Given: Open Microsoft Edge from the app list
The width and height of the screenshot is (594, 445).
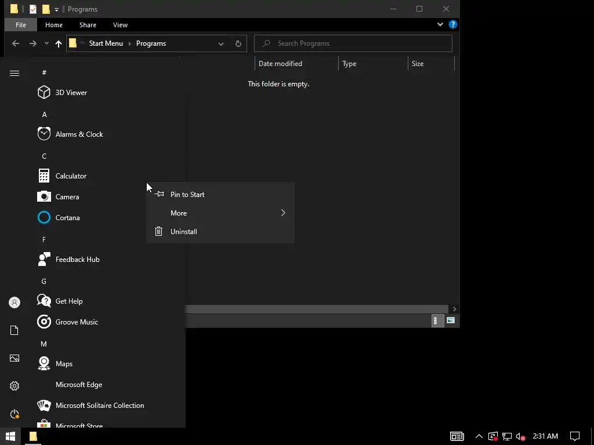Looking at the screenshot, I should click(x=79, y=385).
